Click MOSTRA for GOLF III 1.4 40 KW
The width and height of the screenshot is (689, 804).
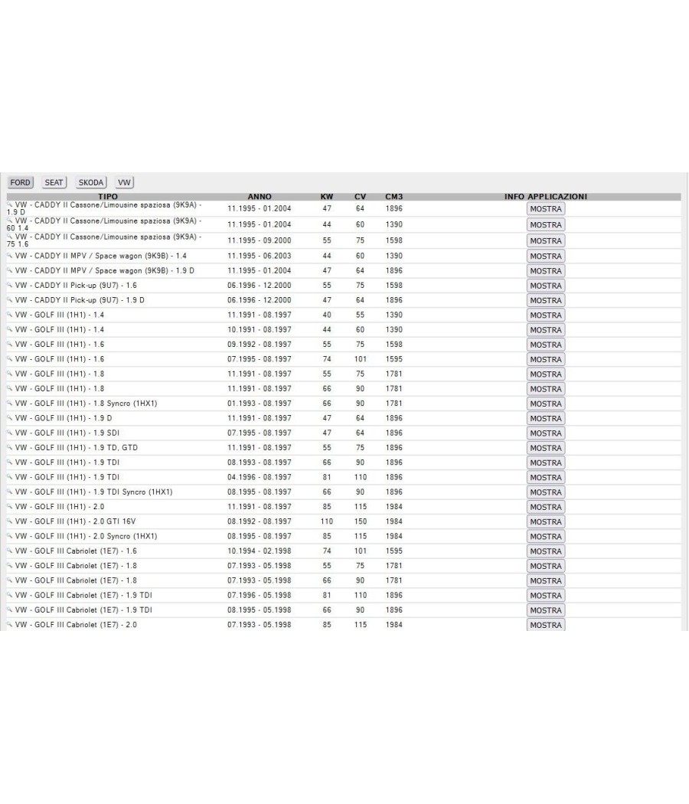[x=546, y=315]
